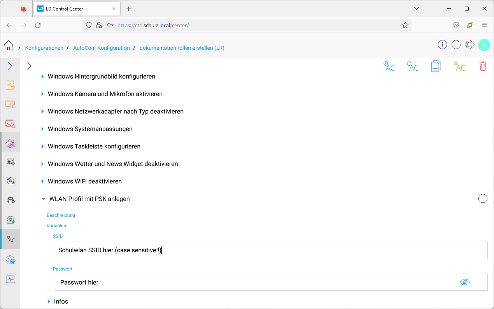Click the crossed-out AC disable icon
This screenshot has height=309, width=494.
(x=389, y=66)
